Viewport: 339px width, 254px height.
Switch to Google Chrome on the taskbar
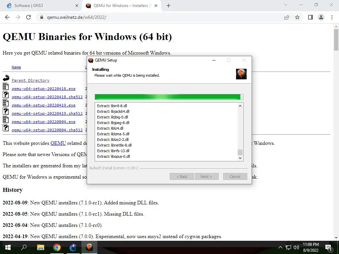(57, 247)
